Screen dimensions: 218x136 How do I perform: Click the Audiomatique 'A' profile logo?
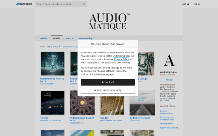tap(169, 60)
